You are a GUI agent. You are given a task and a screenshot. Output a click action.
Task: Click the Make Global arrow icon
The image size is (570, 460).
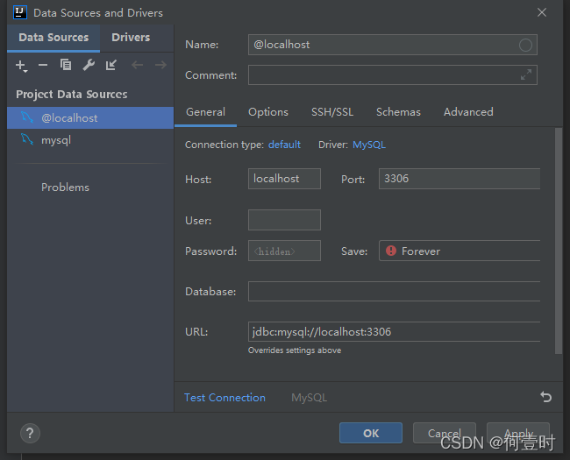111,65
